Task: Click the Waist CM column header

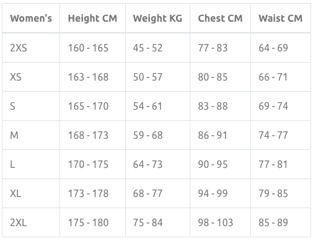Action: 281,18
